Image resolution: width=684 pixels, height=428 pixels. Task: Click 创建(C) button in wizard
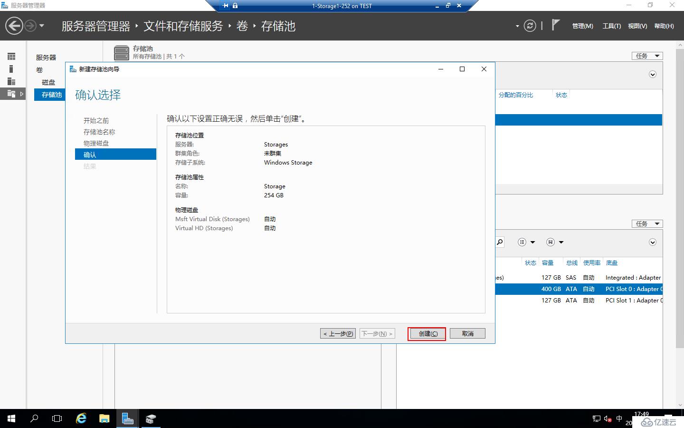(x=428, y=334)
